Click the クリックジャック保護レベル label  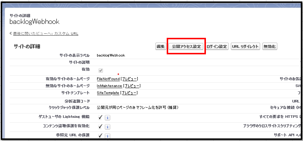tap(69, 107)
